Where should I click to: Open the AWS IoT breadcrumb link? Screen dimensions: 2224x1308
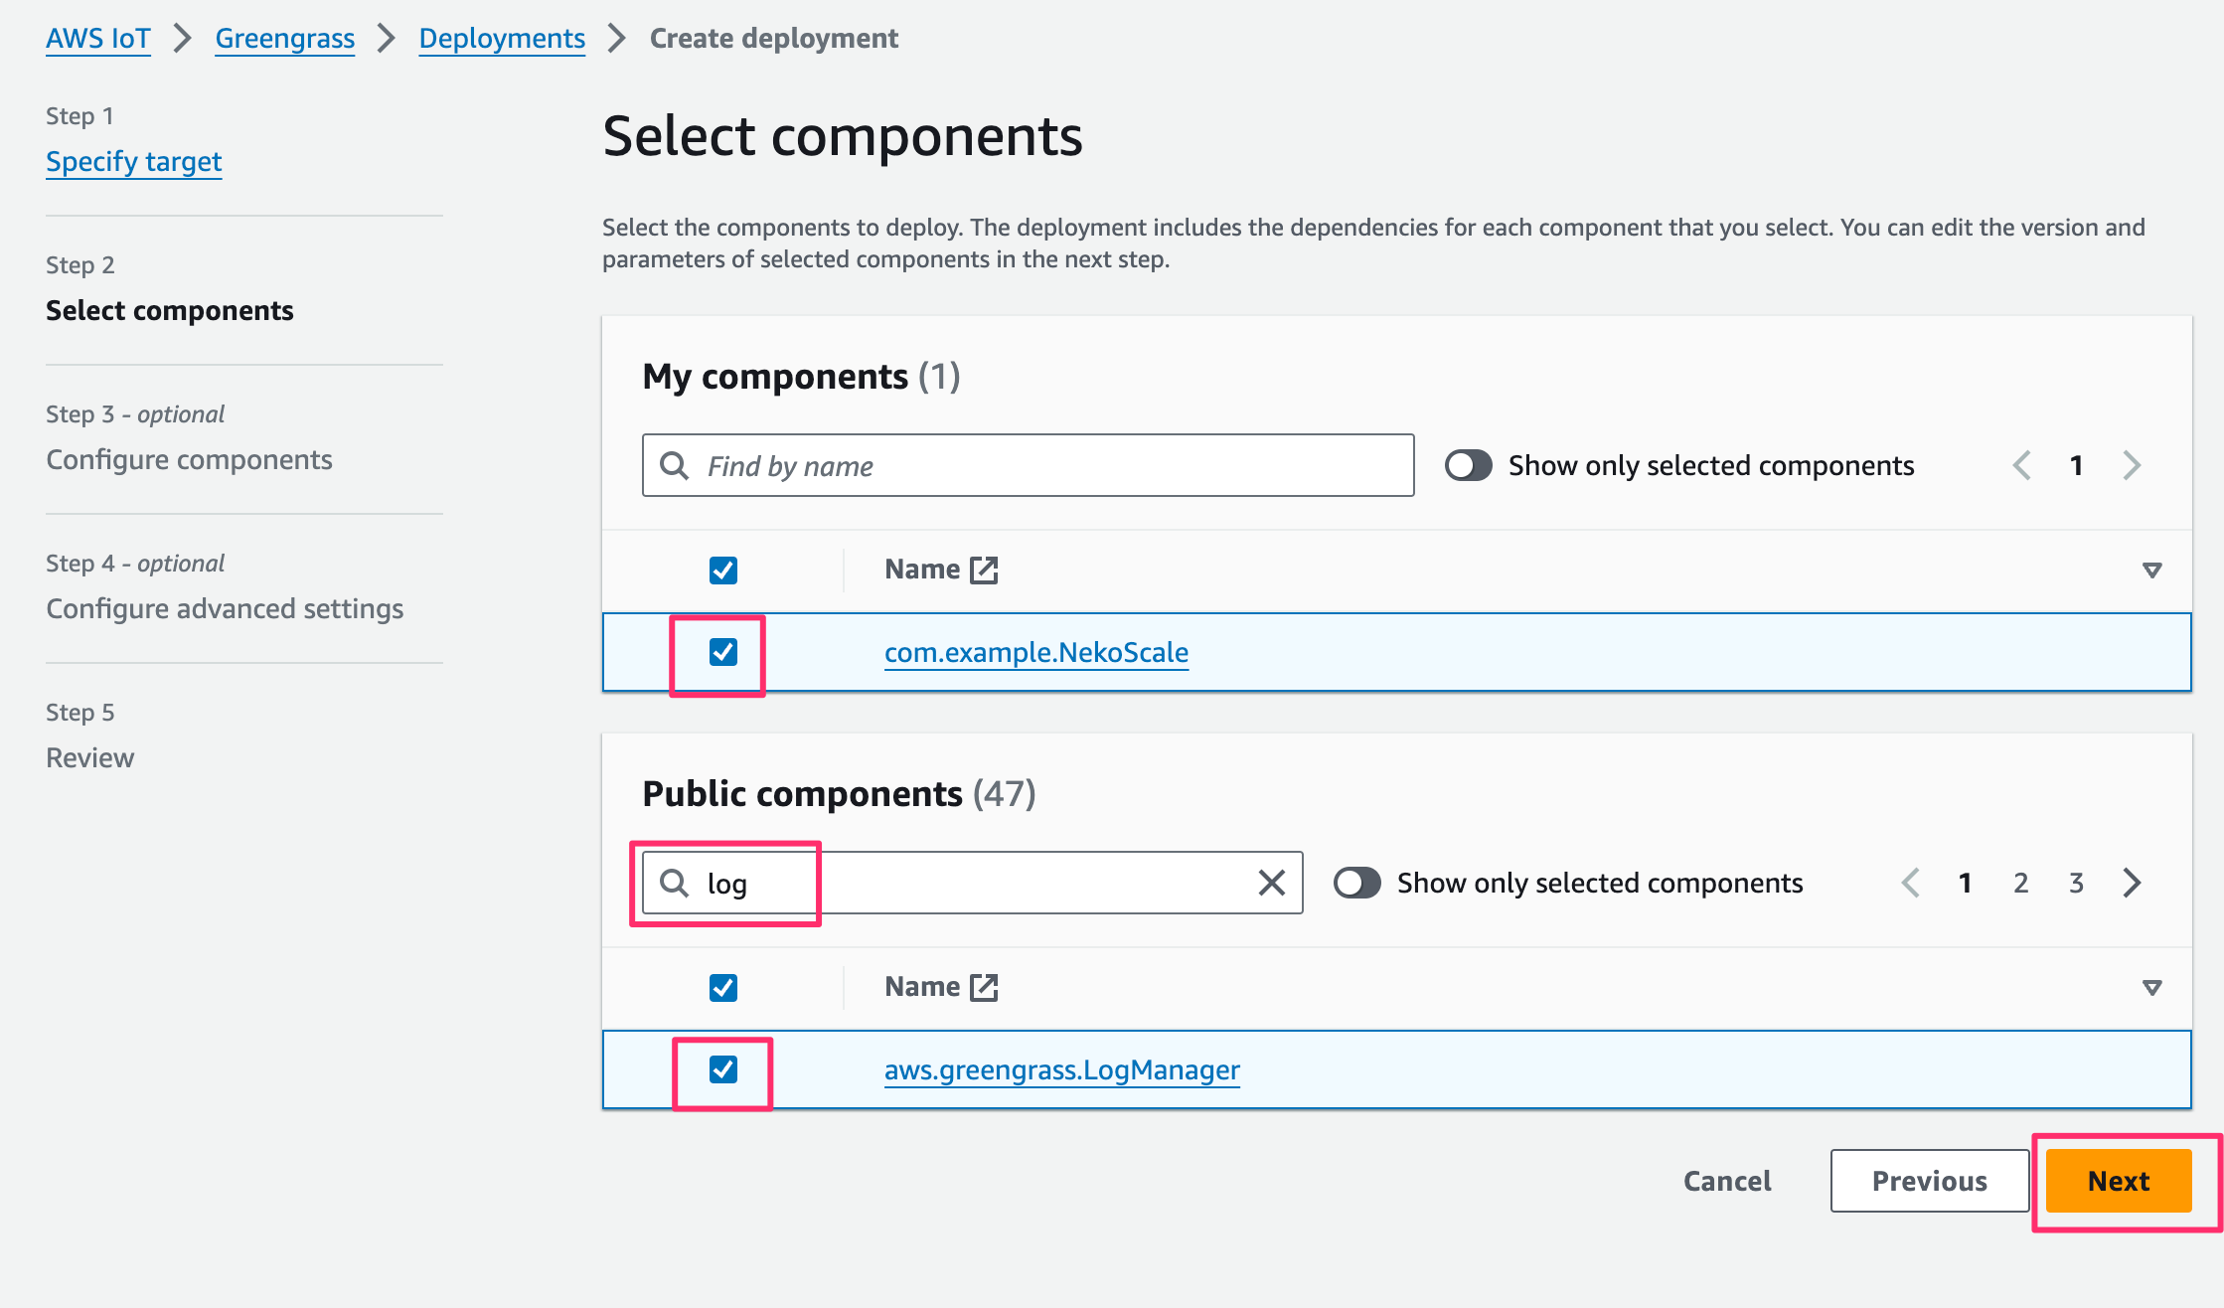point(97,38)
